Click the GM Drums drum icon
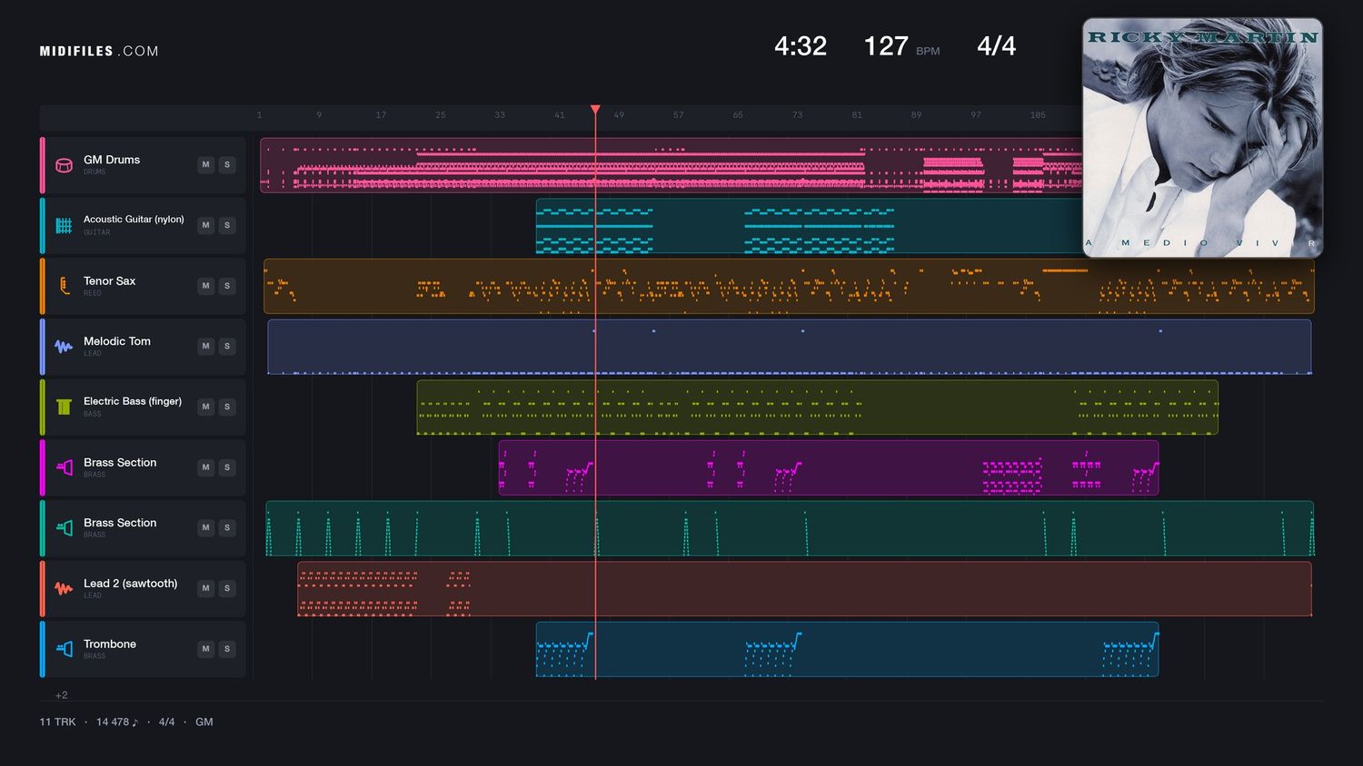 point(64,165)
